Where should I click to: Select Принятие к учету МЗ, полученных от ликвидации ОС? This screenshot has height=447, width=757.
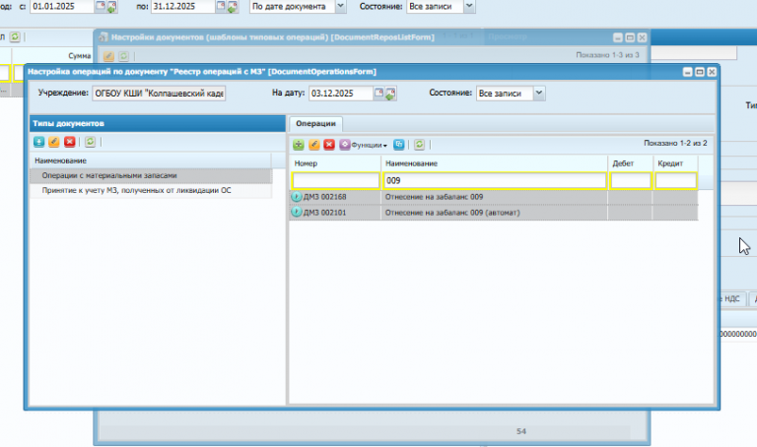pyautogui.click(x=151, y=190)
